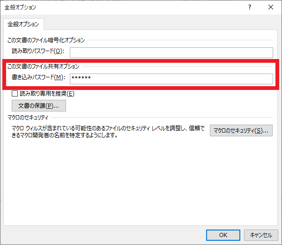This screenshot has width=282, height=245.
Task: Click the この文書のファイル暗号化オプション heading
Action: point(46,40)
